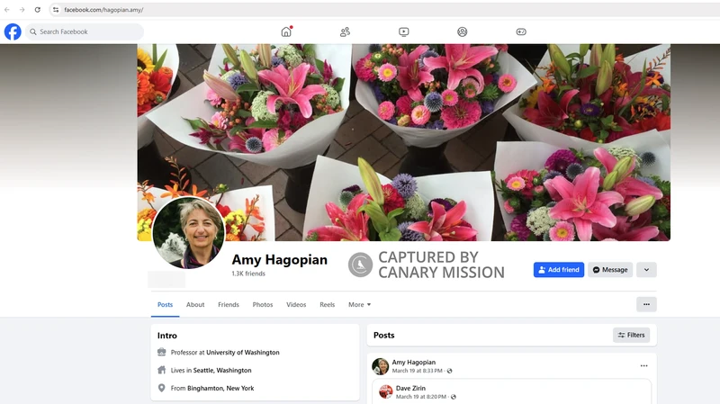Open the March 19 at 8:20 PM timestamp

(x=421, y=397)
